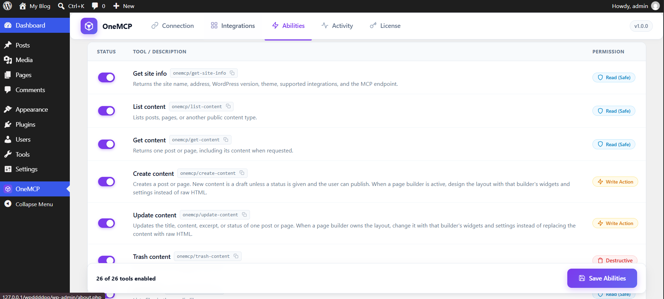
Task: Copy the onemcp/get-site-info tool name
Action: pyautogui.click(x=232, y=73)
